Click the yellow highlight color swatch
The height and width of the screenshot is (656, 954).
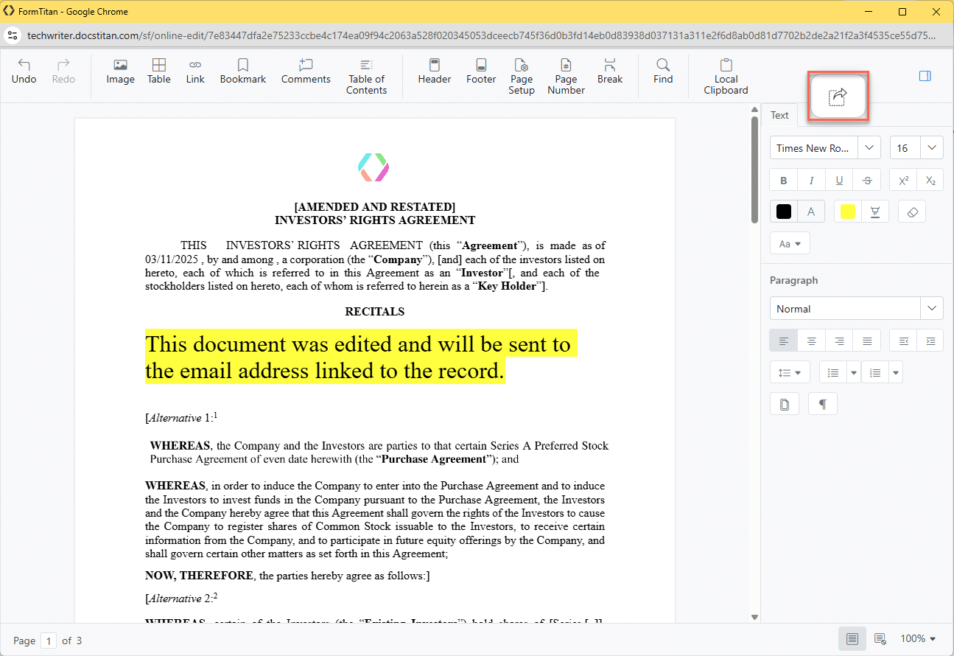(848, 212)
